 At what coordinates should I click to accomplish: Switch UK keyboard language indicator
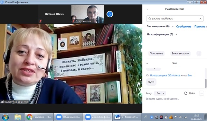coord(145,117)
